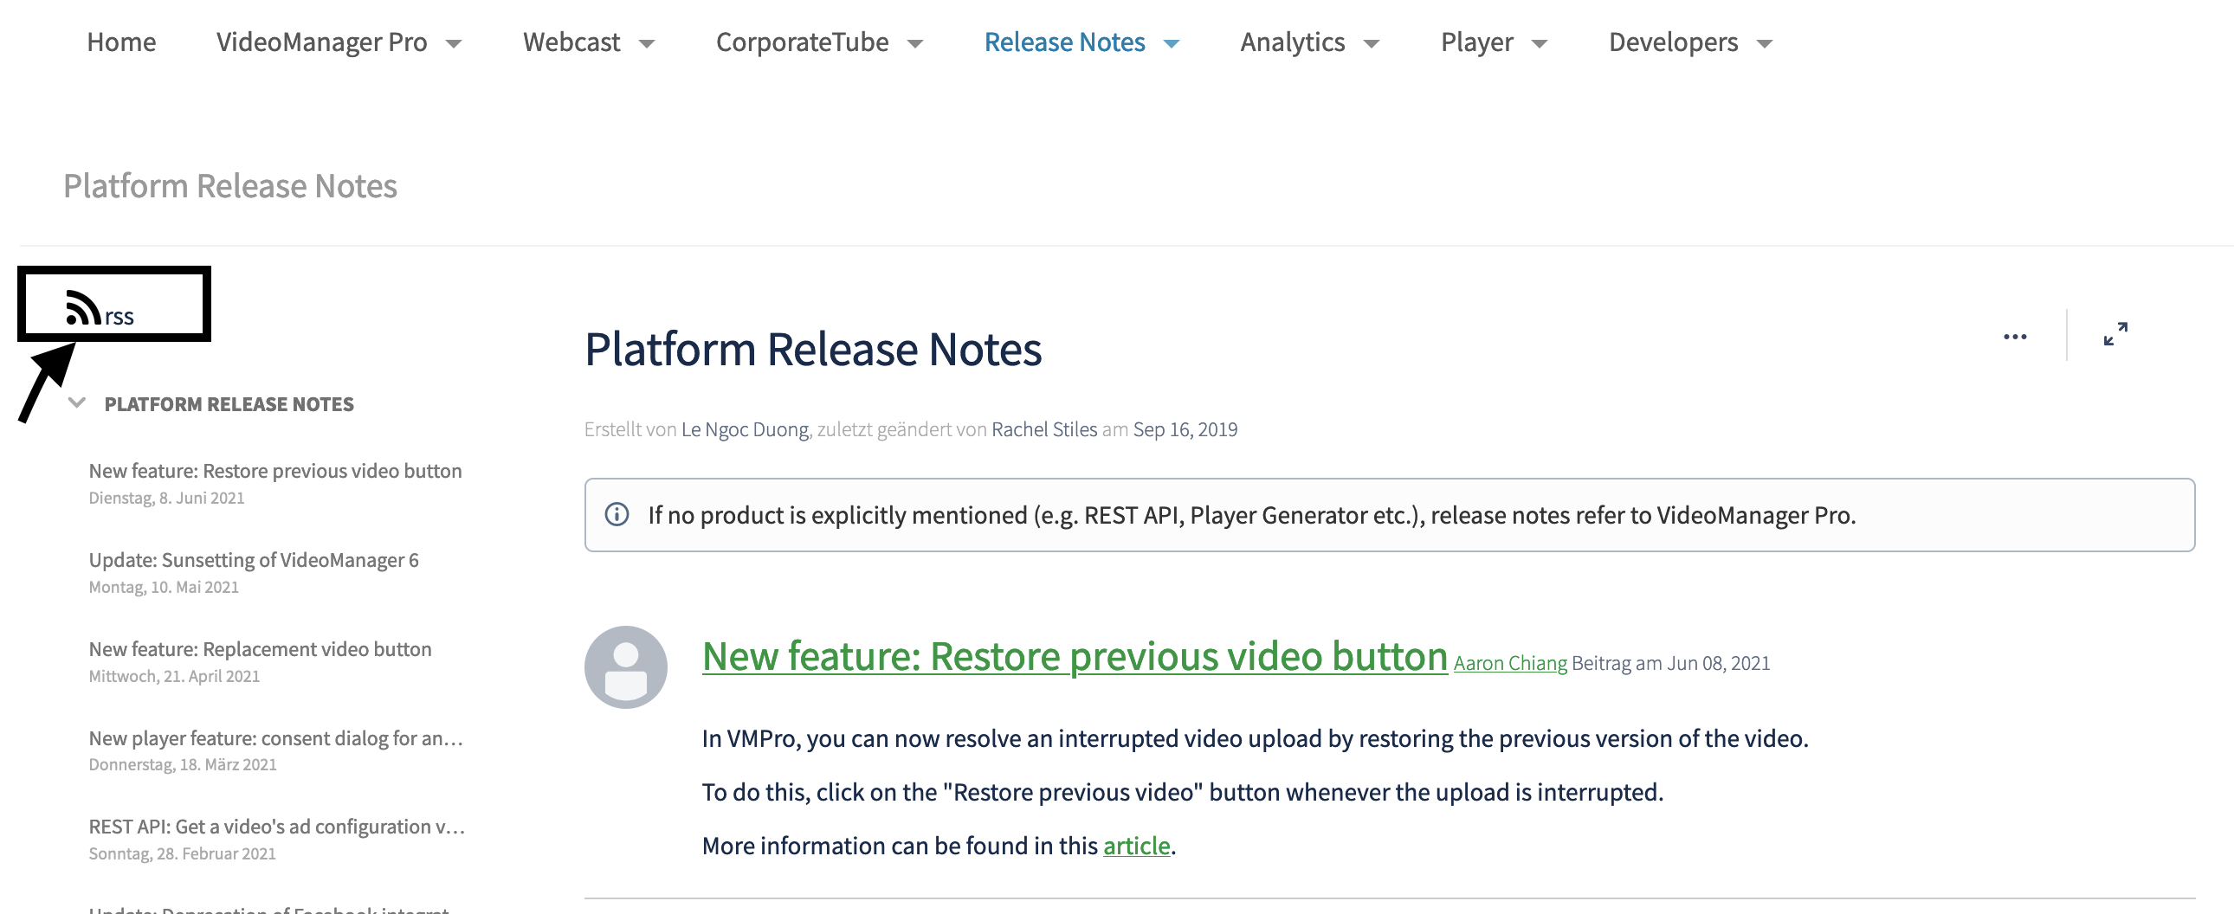Screen dimensions: 2234x914
Task: Select 'New feature: Replacement video button' sidebar entry
Action: pyautogui.click(x=260, y=649)
